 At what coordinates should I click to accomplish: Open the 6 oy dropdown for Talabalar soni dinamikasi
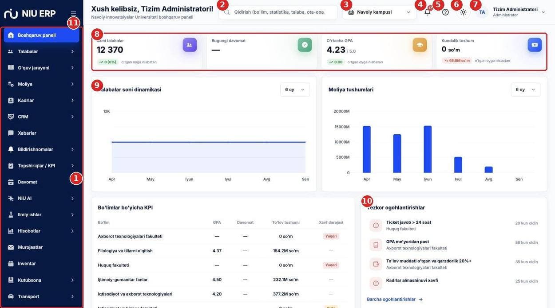point(295,90)
